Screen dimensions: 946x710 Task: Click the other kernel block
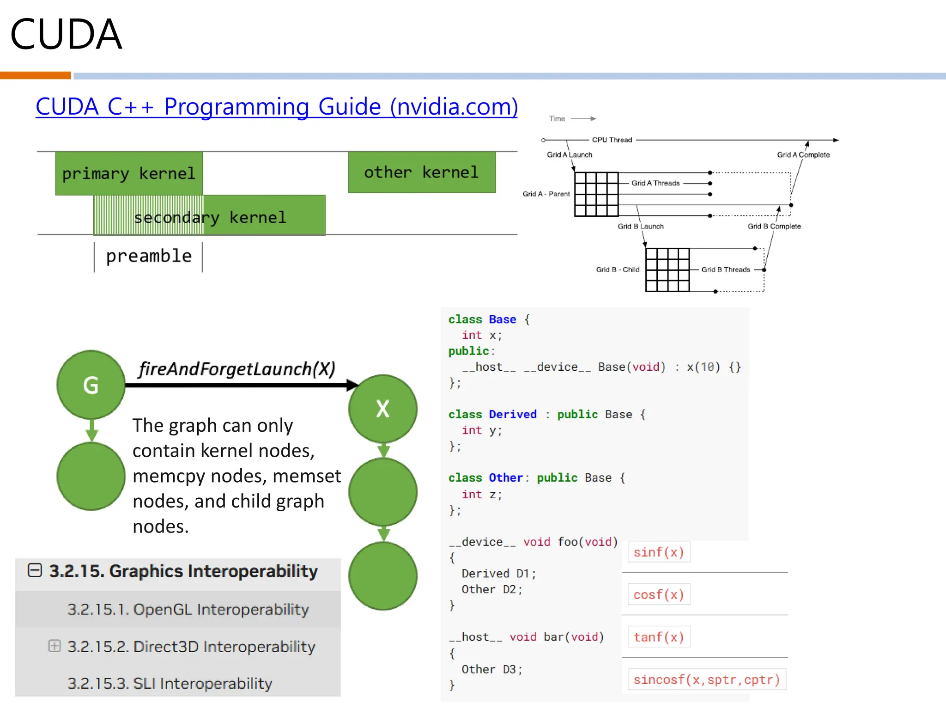(422, 172)
